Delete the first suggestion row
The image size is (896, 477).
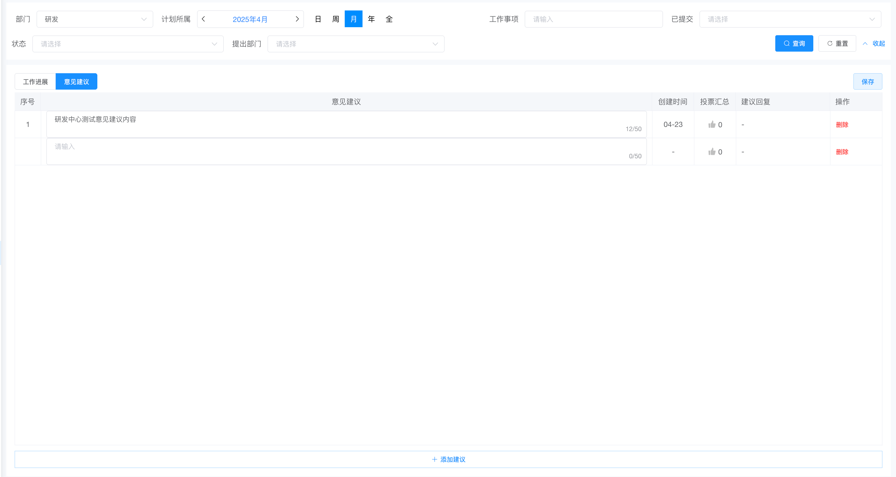[842, 124]
